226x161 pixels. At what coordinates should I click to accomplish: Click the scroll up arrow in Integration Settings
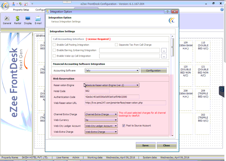coord(172,36)
